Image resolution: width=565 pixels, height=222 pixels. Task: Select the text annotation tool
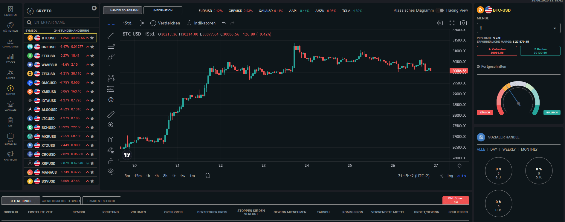coord(111,67)
